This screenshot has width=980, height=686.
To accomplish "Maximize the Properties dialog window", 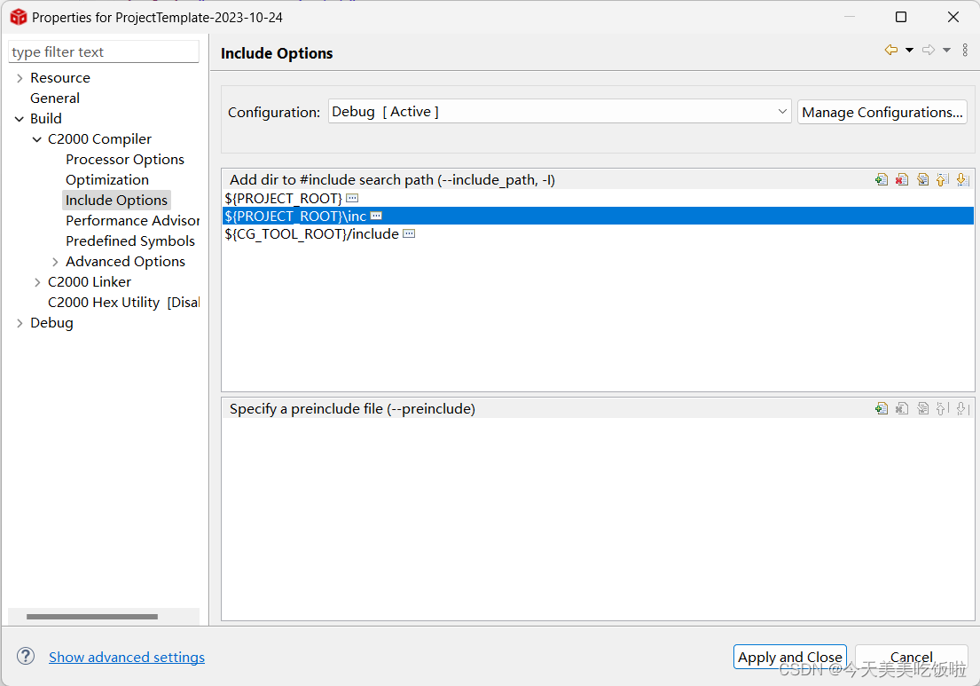I will 901,17.
